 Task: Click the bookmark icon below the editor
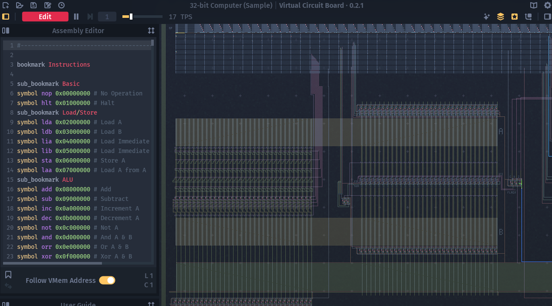(x=8, y=275)
